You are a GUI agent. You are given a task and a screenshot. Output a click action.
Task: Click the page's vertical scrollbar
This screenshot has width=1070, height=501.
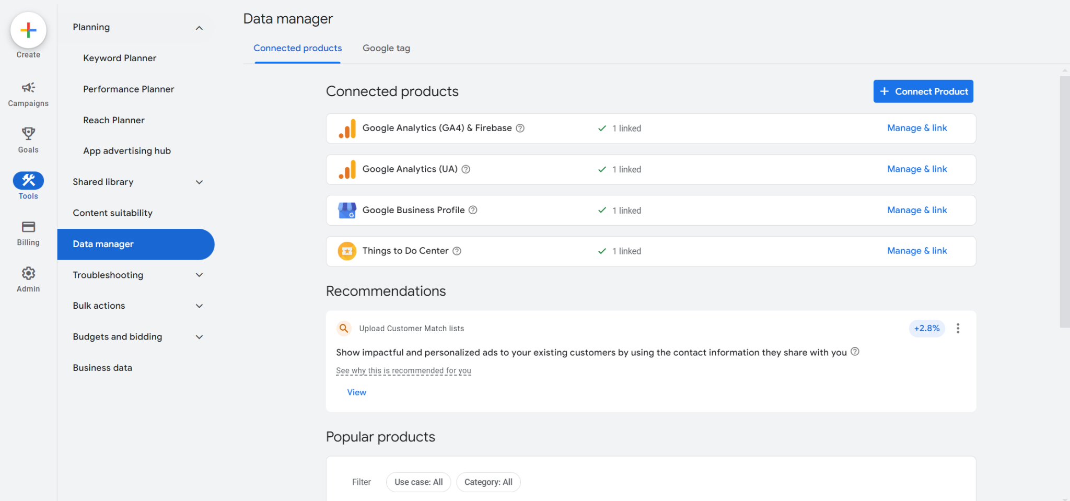1064,202
